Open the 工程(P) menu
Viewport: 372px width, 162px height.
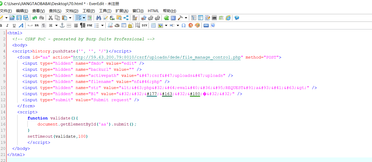point(89,11)
